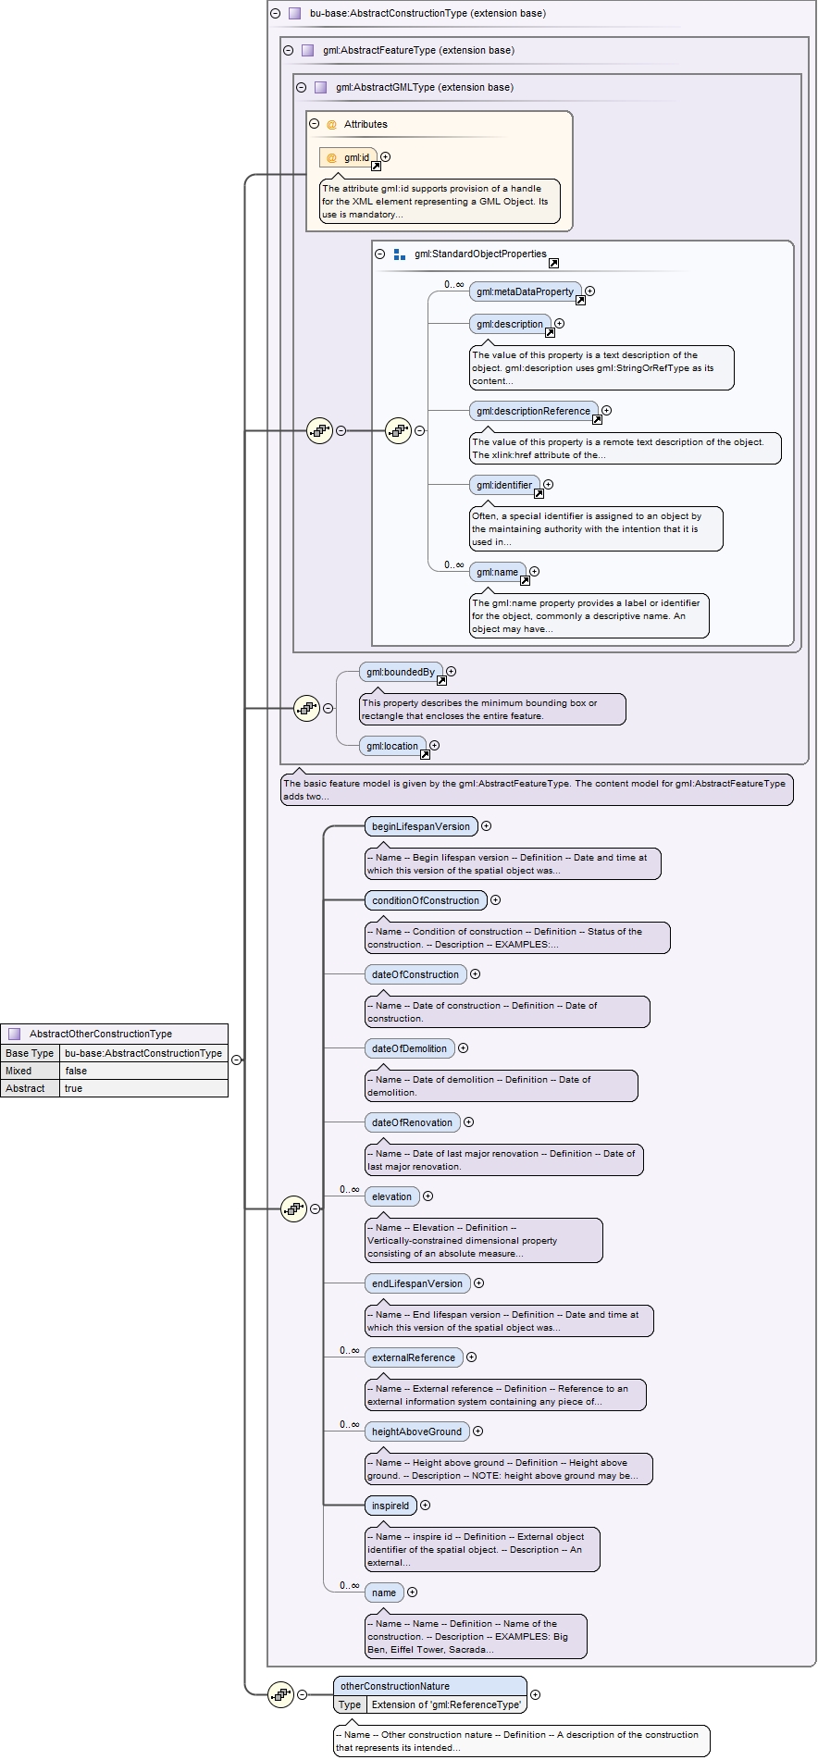Select the externalReference element

click(414, 1357)
